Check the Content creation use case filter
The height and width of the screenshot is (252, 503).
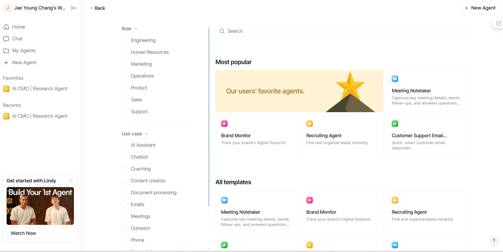coord(124,181)
